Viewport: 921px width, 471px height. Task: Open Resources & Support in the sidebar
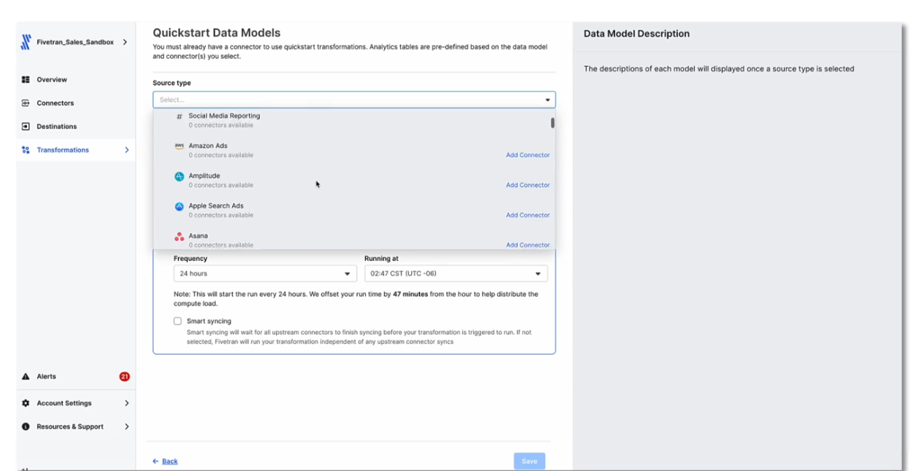pyautogui.click(x=70, y=426)
